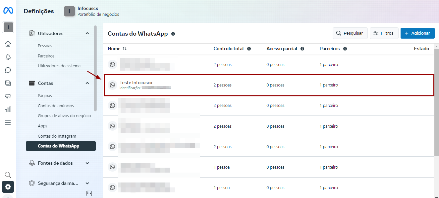Open the Home icon in left rail
The image size is (439, 198).
(8, 44)
